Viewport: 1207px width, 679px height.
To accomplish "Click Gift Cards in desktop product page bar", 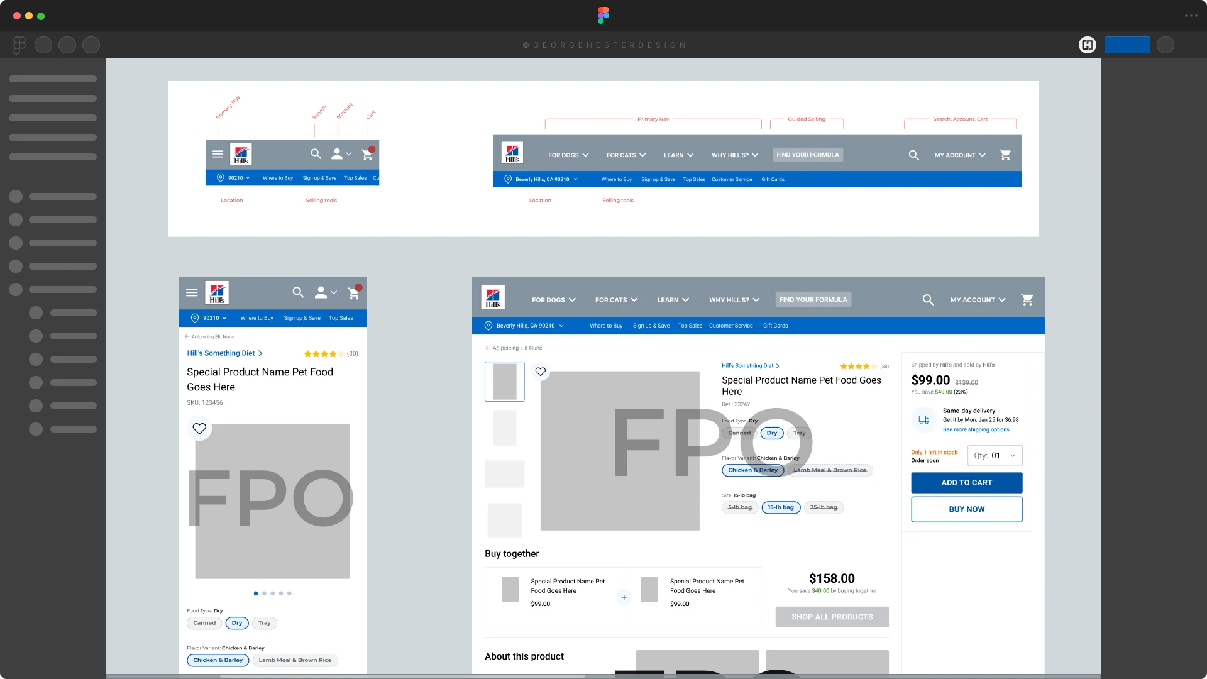I will click(x=776, y=326).
